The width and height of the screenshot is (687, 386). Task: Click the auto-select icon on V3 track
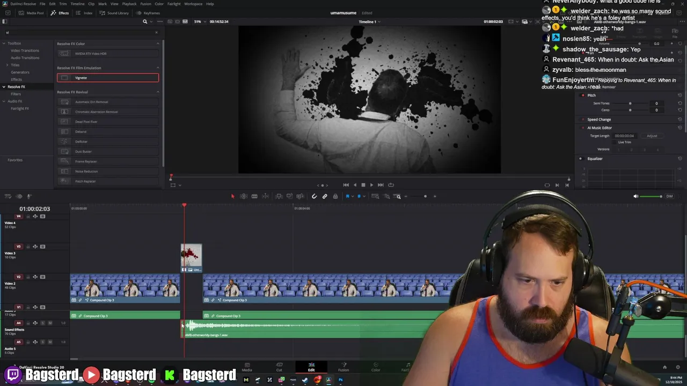pyautogui.click(x=35, y=247)
